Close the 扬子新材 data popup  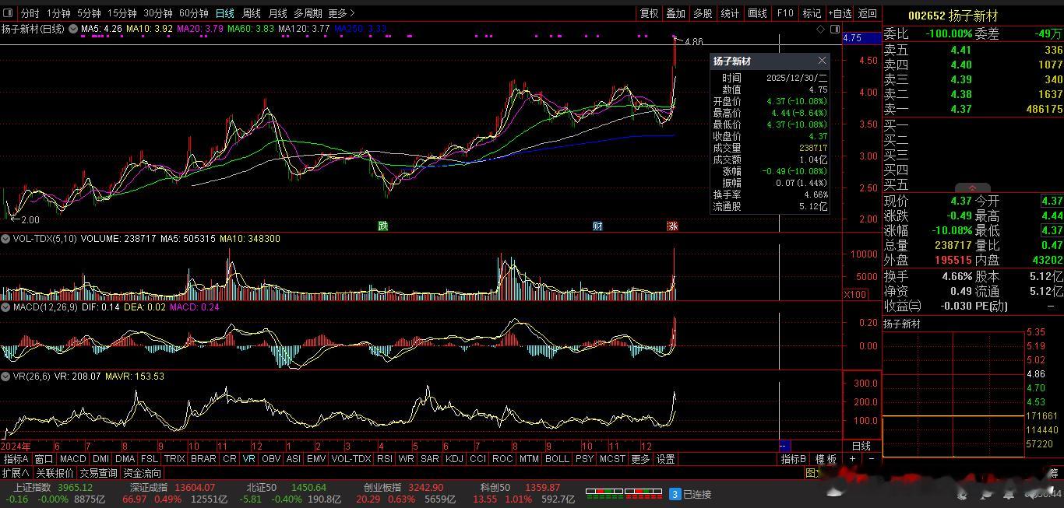[x=822, y=61]
